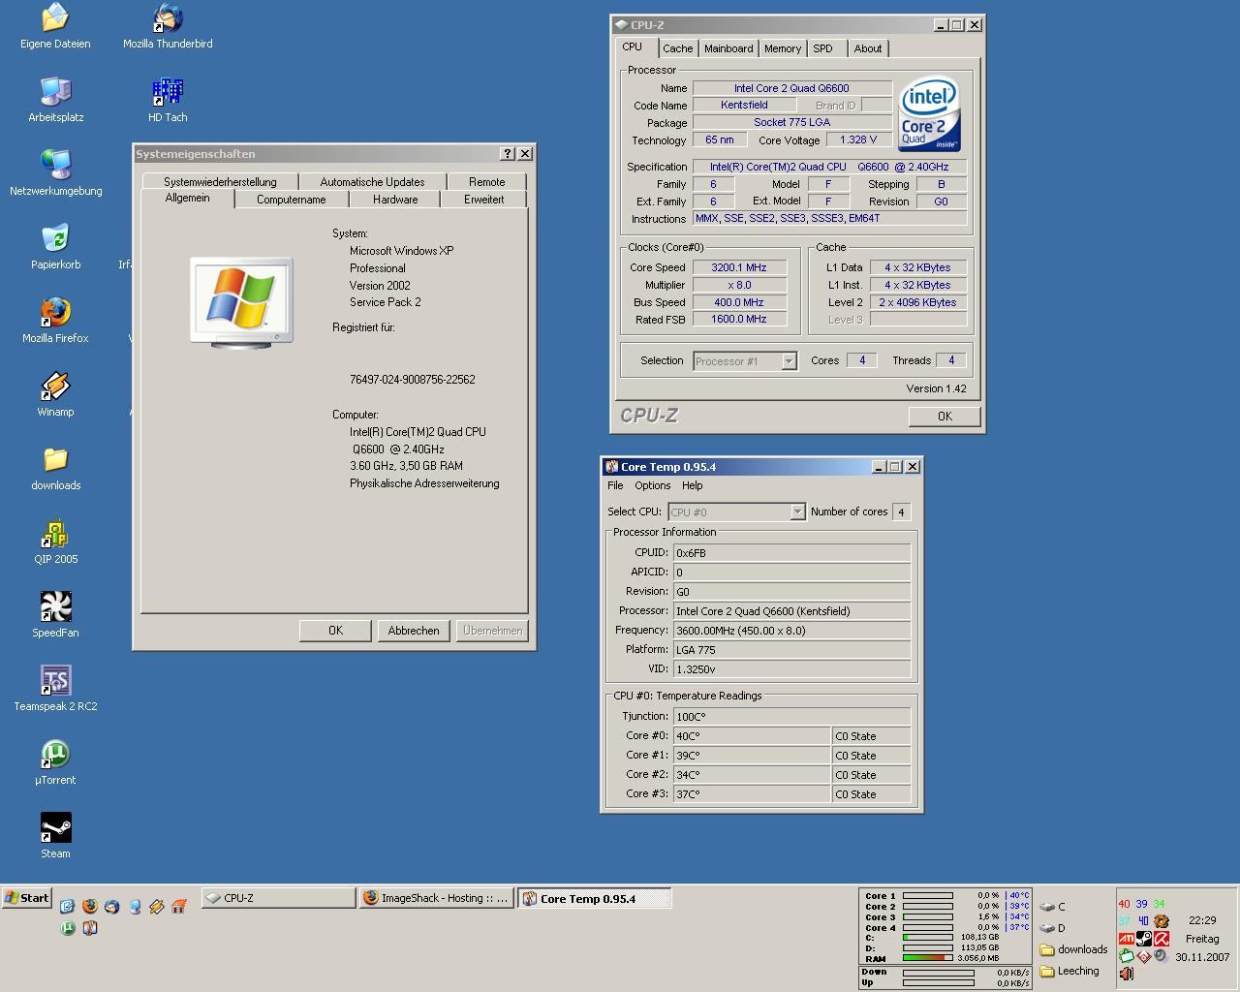Image resolution: width=1240 pixels, height=992 pixels.
Task: Click the ATI tray icon
Action: (x=1127, y=939)
